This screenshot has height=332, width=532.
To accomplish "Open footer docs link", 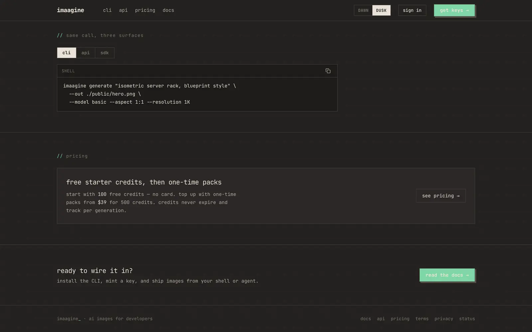I will tap(365, 319).
